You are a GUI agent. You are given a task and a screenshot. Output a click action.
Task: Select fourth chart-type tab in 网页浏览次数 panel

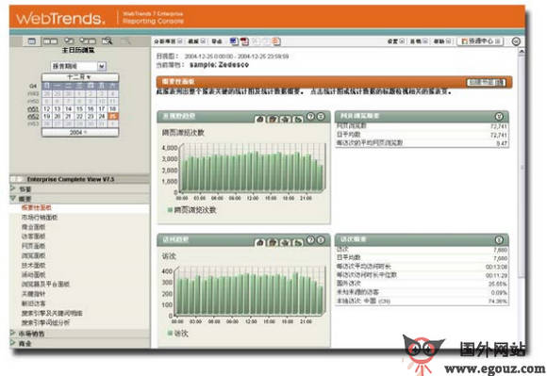coord(298,119)
